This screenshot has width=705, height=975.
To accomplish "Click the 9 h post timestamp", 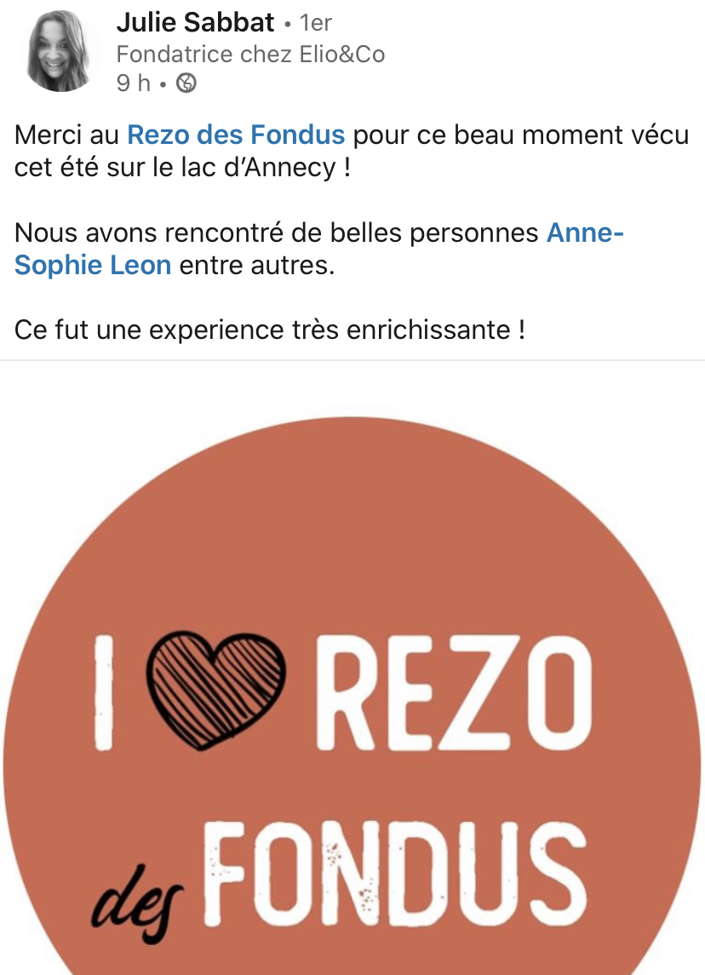I will 133,83.
